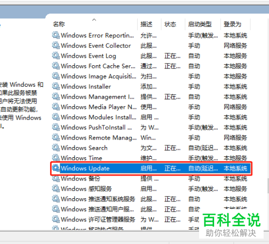
Task: Sort by the 启动类型 column header
Action: [200, 24]
